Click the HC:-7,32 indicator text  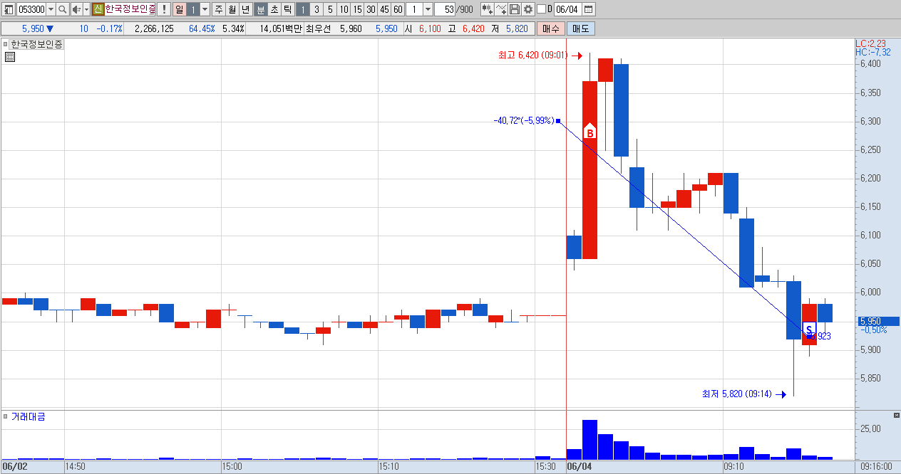click(x=872, y=52)
